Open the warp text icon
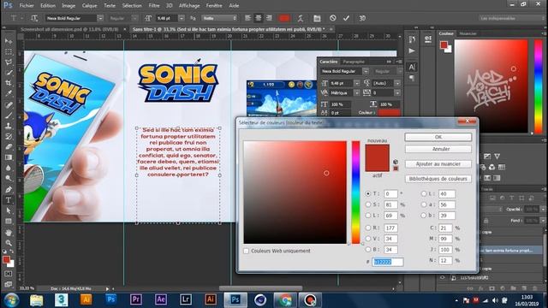 click(301, 18)
